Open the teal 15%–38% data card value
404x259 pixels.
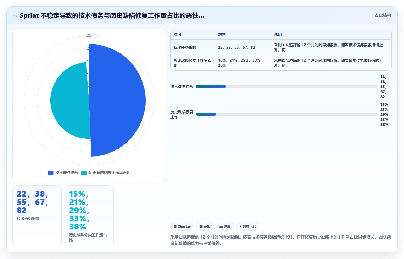point(79,210)
